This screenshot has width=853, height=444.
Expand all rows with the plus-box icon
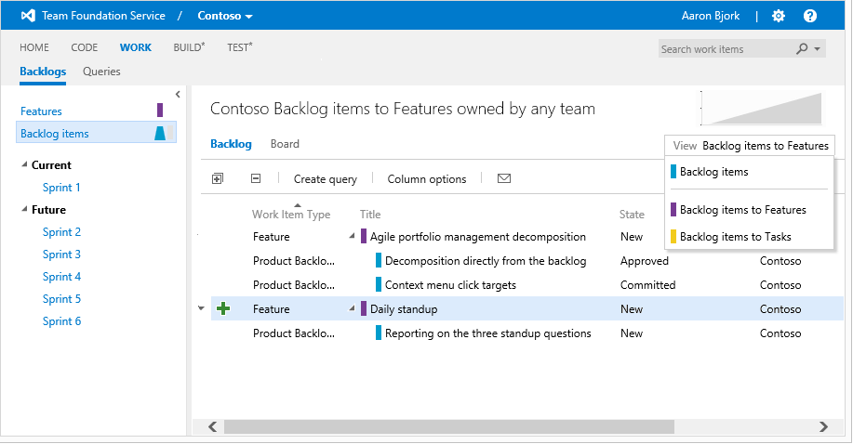(x=218, y=178)
